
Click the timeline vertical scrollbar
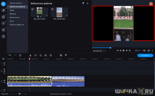point(154,75)
